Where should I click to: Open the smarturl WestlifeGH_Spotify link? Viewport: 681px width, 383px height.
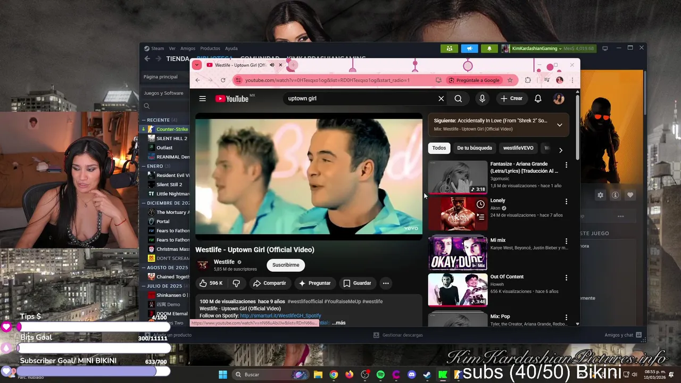pos(280,315)
